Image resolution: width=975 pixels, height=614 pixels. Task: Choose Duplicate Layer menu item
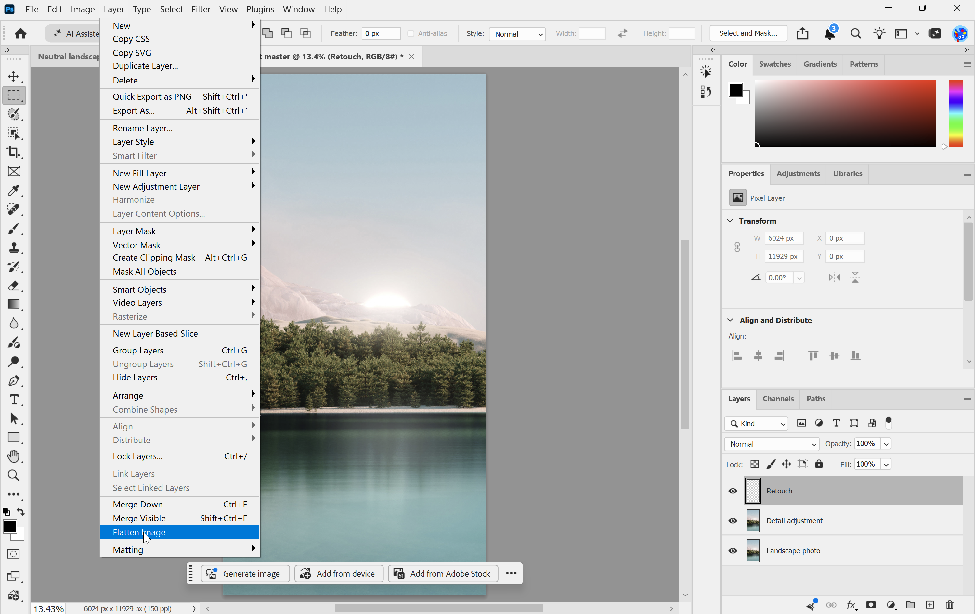pyautogui.click(x=180, y=66)
